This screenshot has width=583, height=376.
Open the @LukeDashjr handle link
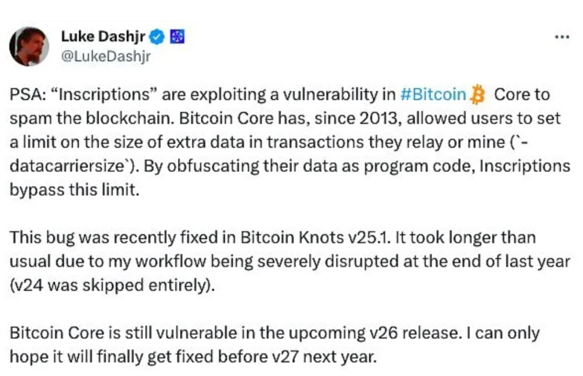coord(106,56)
